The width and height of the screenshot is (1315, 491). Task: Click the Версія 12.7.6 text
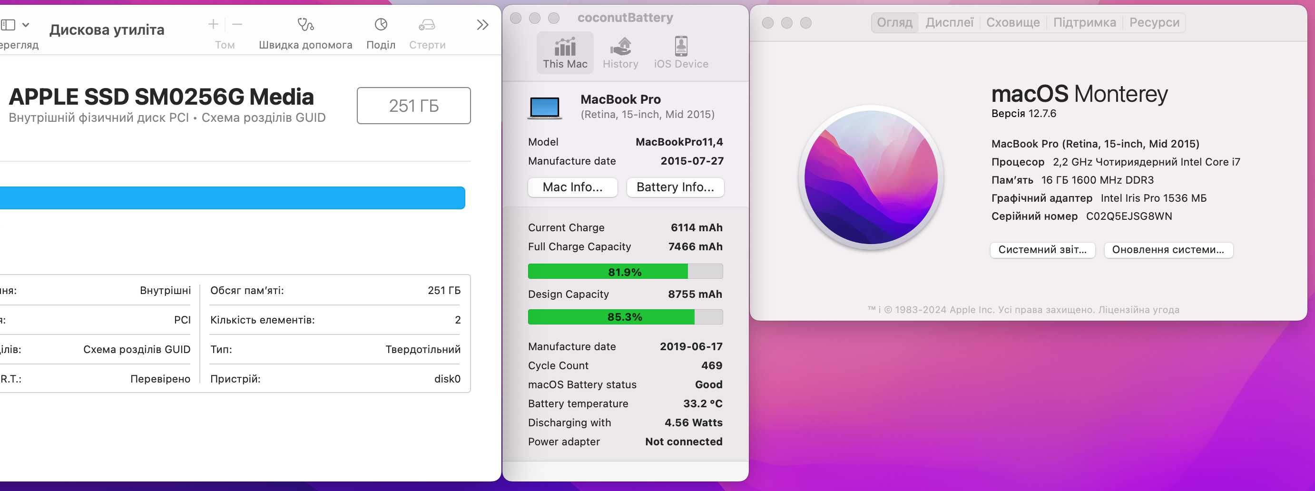pos(1023,114)
